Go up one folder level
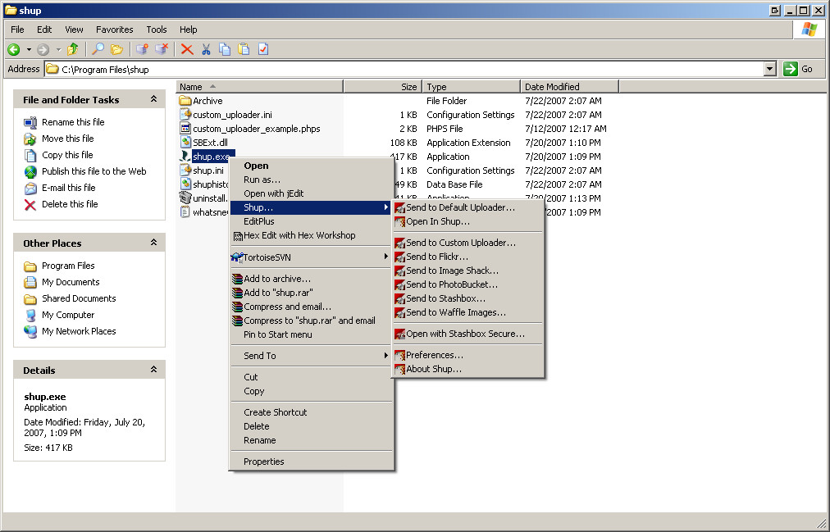830x532 pixels. [73, 49]
